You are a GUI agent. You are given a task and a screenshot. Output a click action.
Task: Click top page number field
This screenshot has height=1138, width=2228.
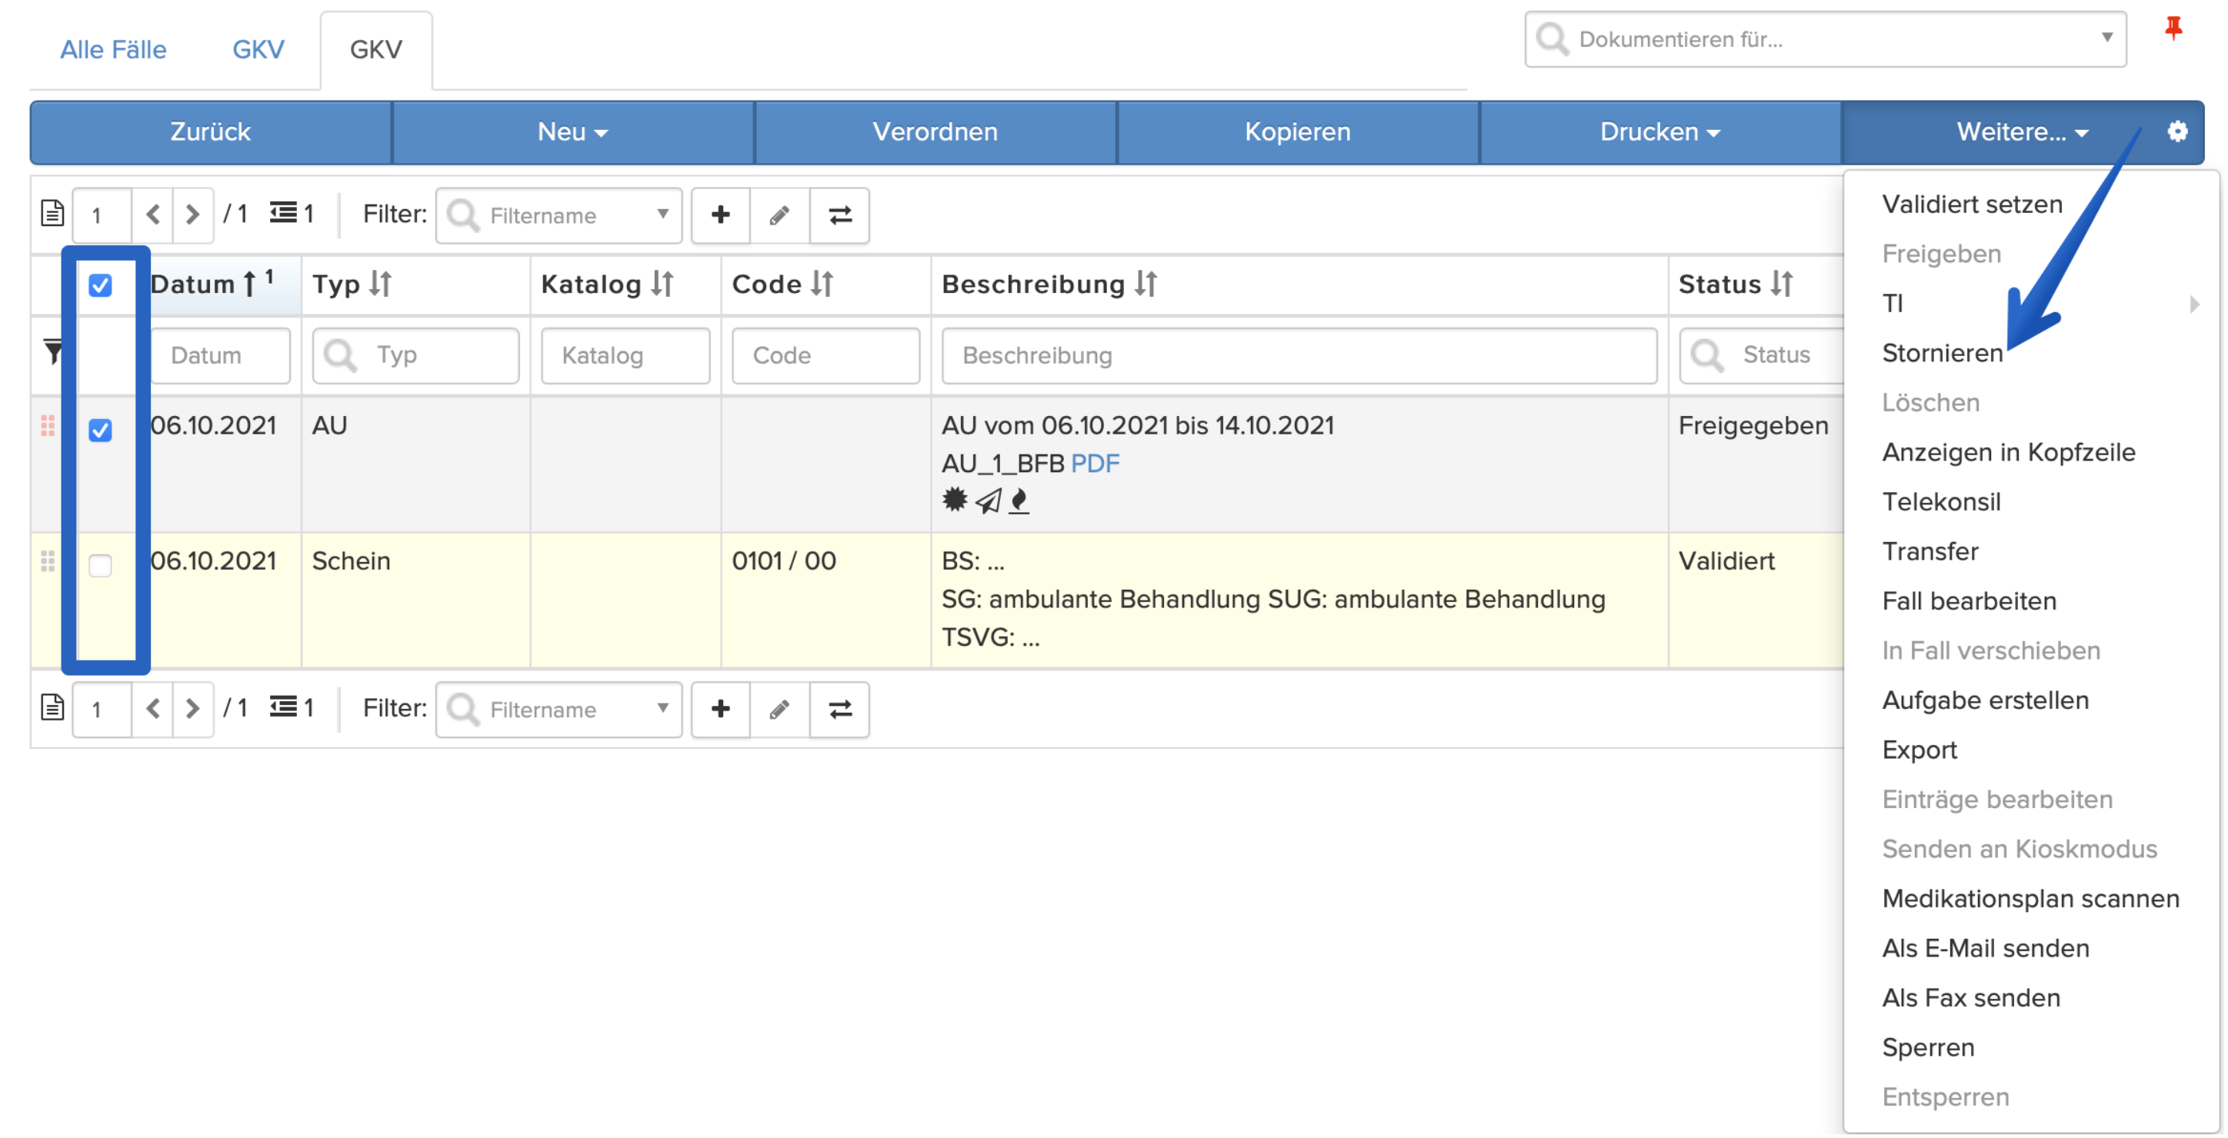[102, 215]
